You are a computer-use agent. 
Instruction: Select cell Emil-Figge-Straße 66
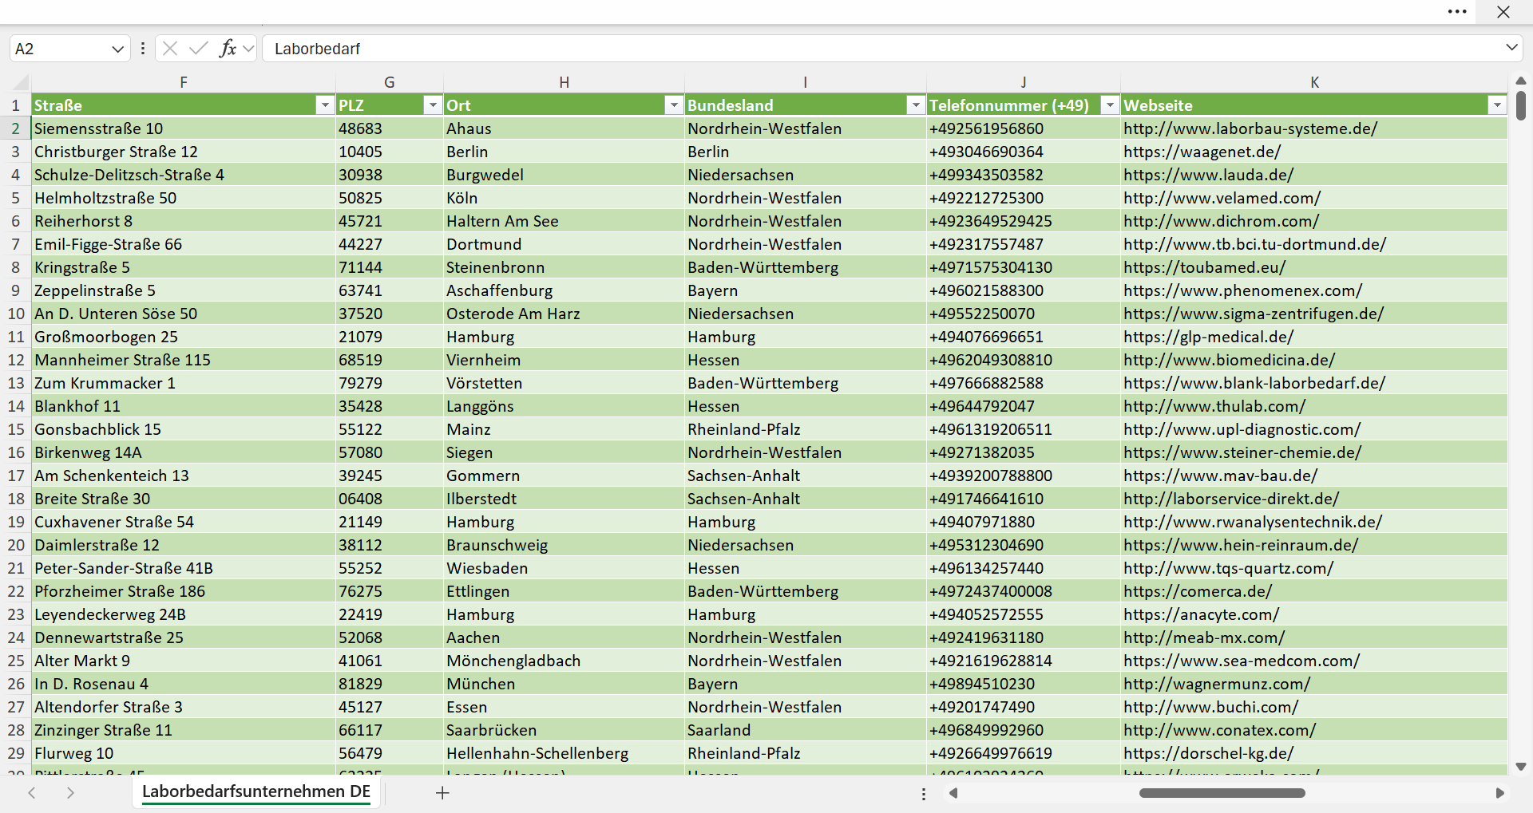[184, 244]
